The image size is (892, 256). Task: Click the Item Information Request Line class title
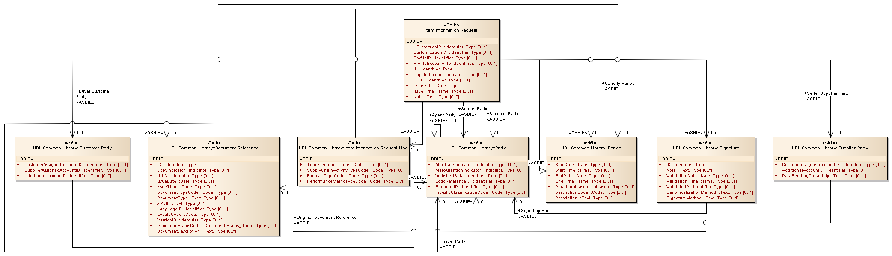pos(353,148)
